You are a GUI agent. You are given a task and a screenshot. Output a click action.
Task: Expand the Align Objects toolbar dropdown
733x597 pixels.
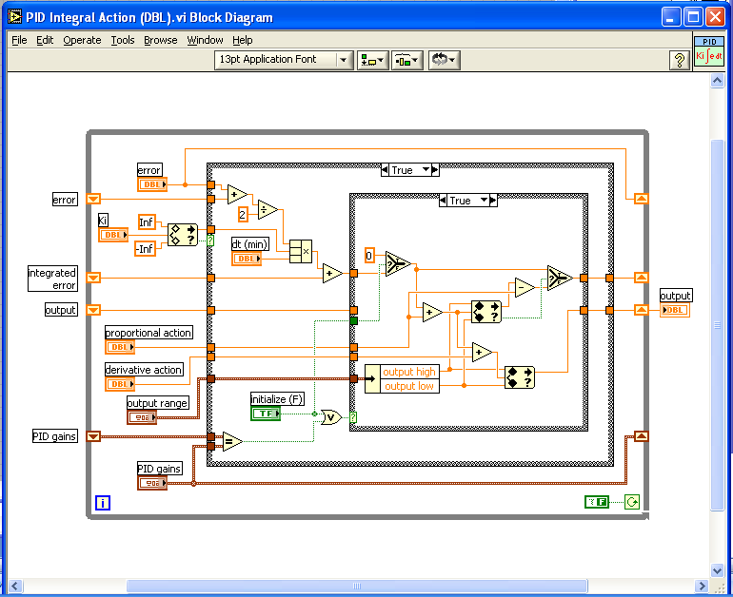click(372, 60)
